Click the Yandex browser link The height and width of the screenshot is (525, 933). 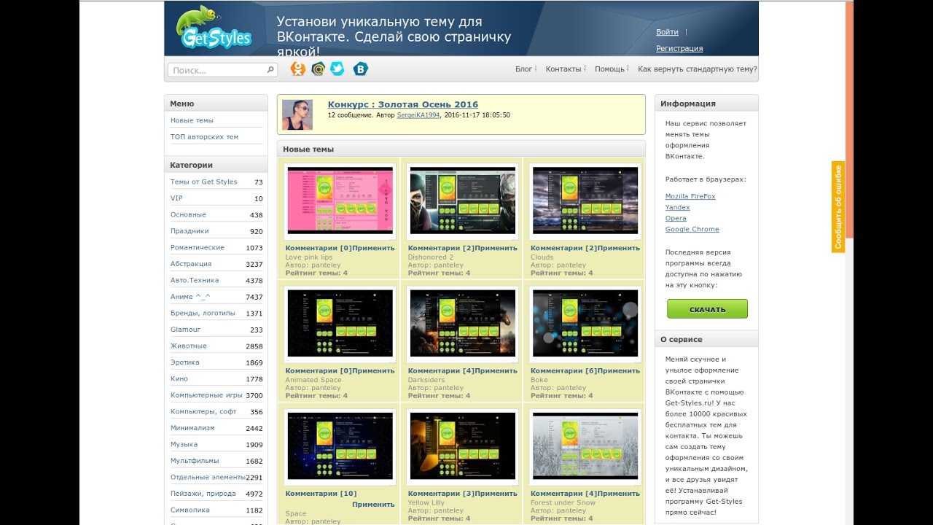click(678, 207)
